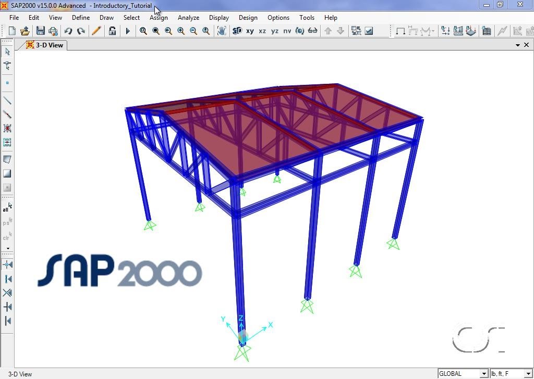Select the Draw Frame element tool
Viewport: 534px width, 379px height.
(7, 99)
